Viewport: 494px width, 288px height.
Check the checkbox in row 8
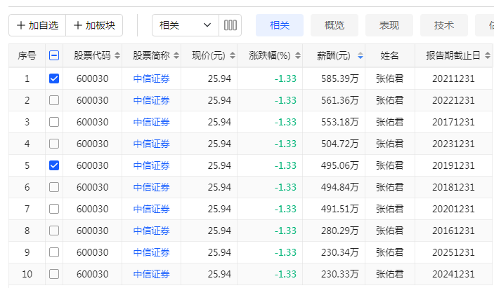click(54, 231)
